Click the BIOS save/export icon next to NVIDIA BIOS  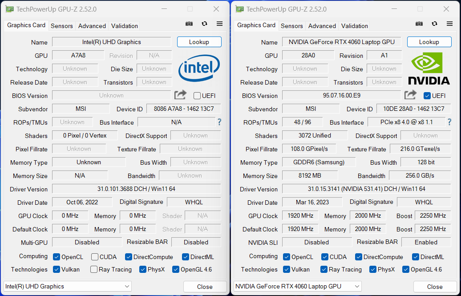tap(410, 95)
